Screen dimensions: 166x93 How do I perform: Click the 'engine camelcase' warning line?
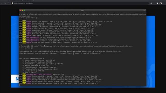58,35
